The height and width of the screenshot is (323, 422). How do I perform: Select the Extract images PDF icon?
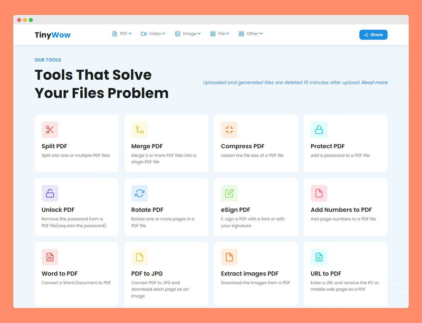(x=229, y=257)
